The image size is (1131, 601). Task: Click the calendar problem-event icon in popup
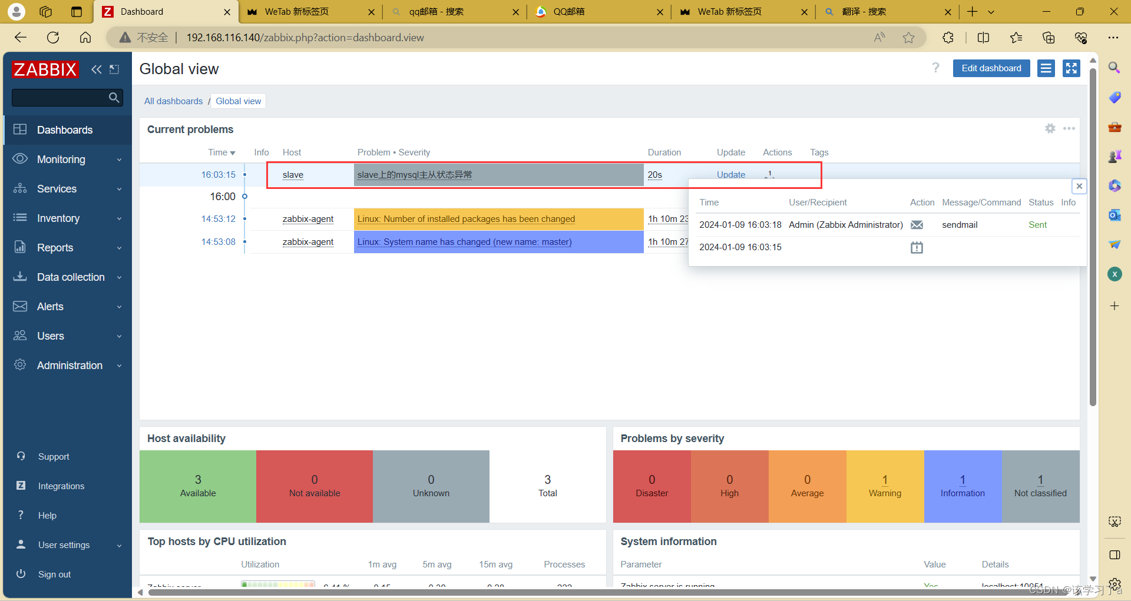tap(917, 247)
